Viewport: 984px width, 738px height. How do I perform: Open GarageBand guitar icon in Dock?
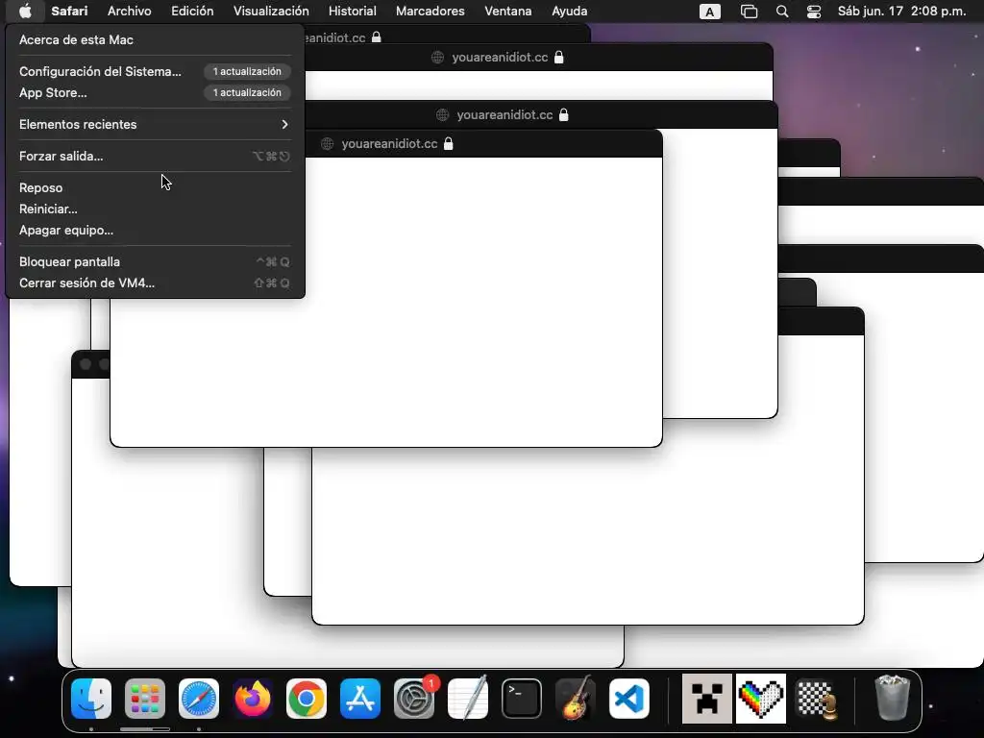point(576,699)
